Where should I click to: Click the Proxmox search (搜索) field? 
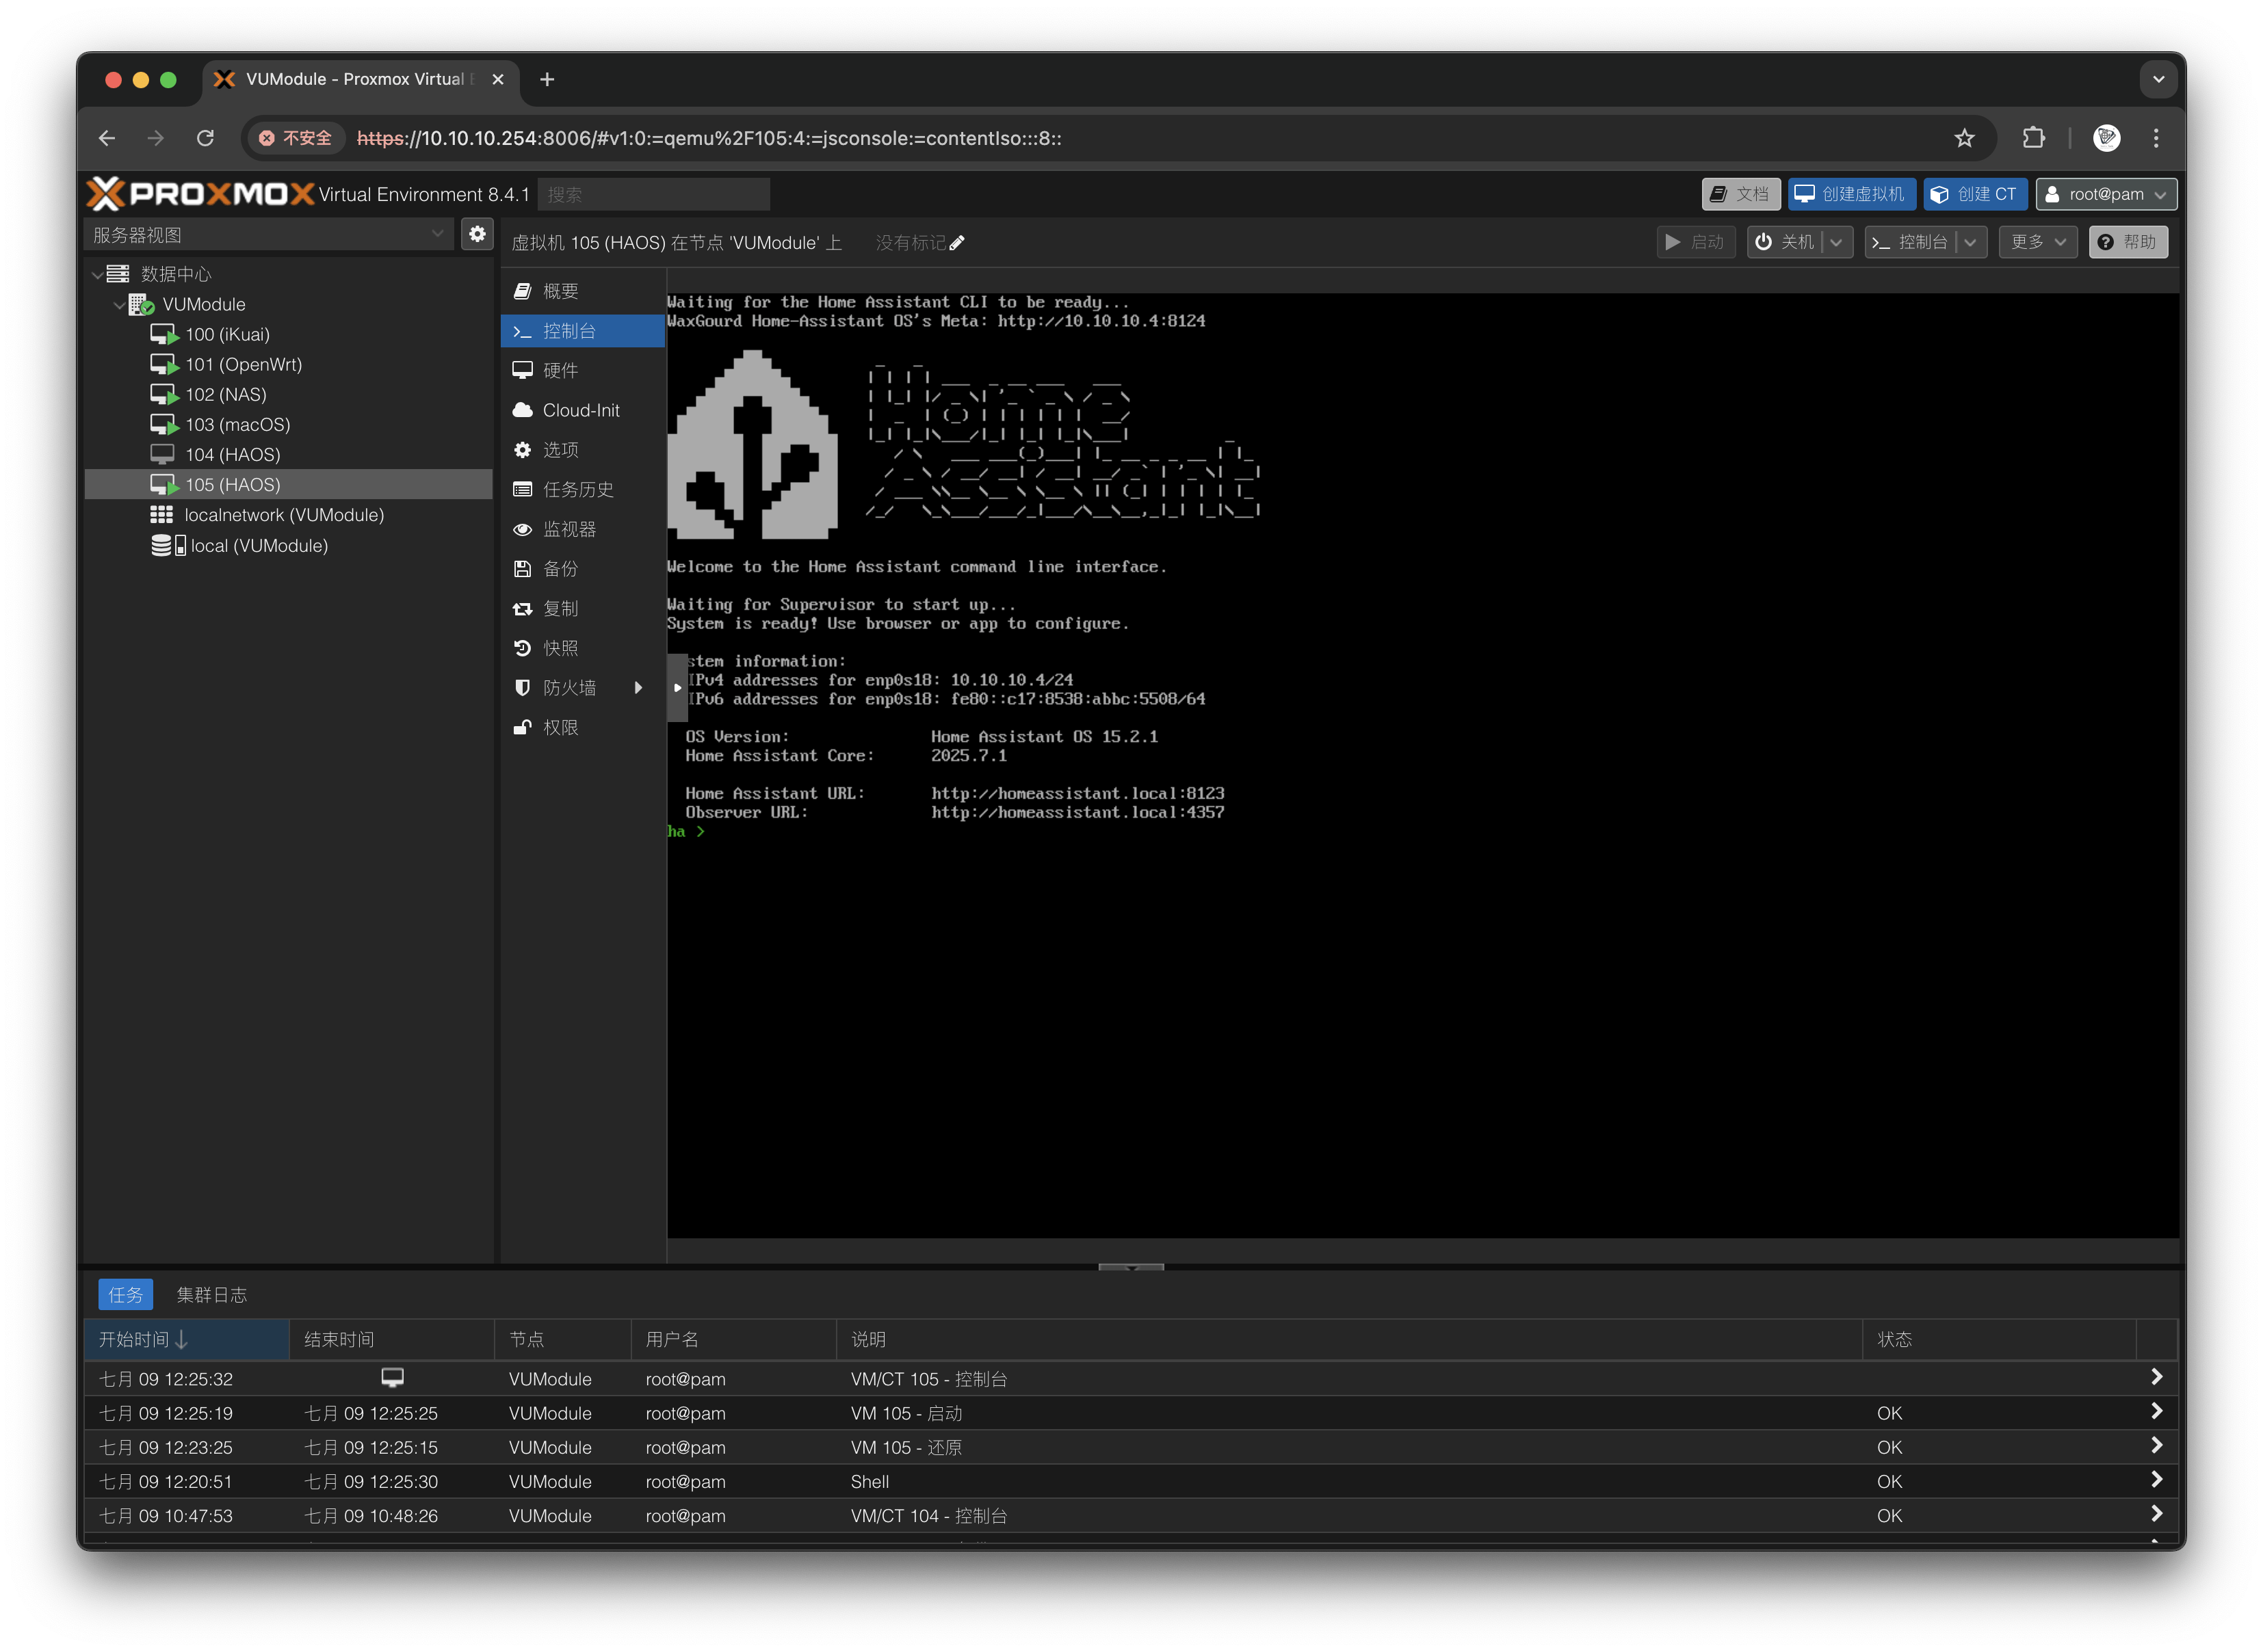click(653, 195)
